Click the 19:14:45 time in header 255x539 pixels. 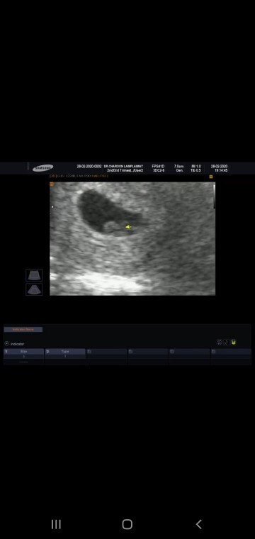tap(221, 170)
